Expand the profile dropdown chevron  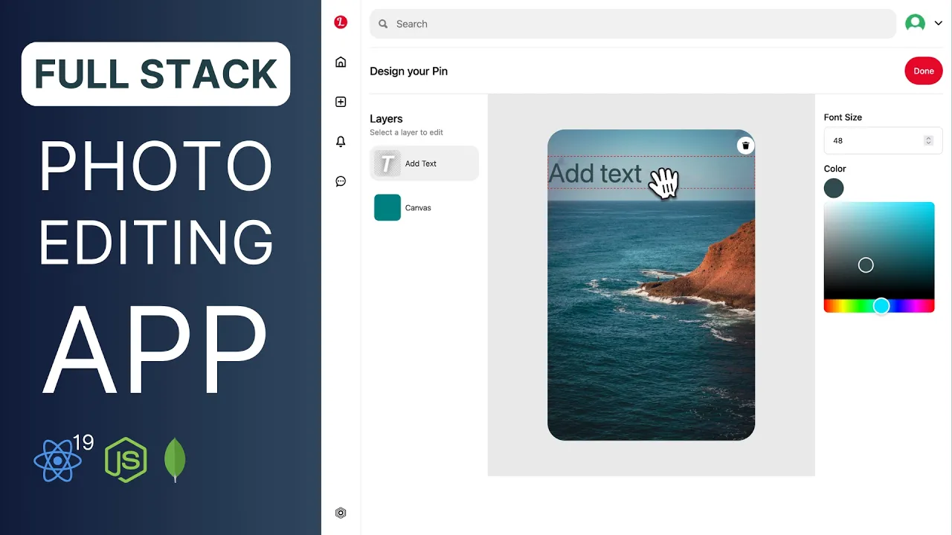click(x=939, y=24)
